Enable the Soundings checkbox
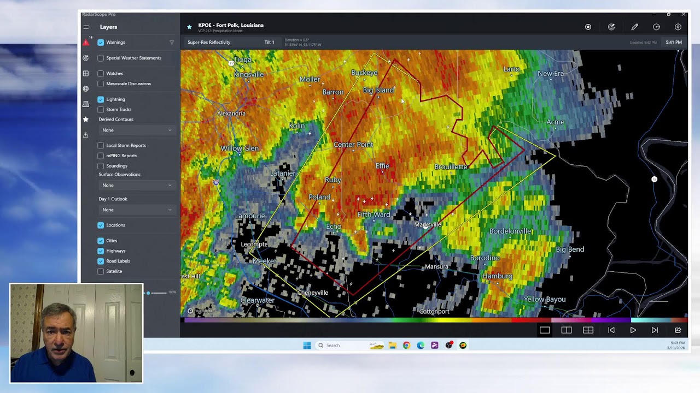The height and width of the screenshot is (393, 700). click(101, 165)
